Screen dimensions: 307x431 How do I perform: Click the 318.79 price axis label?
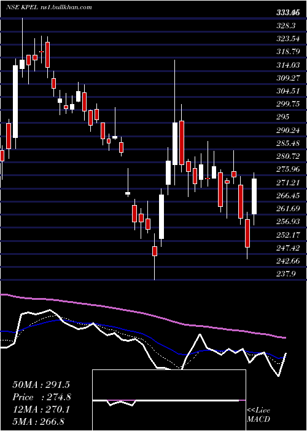tap(288, 52)
